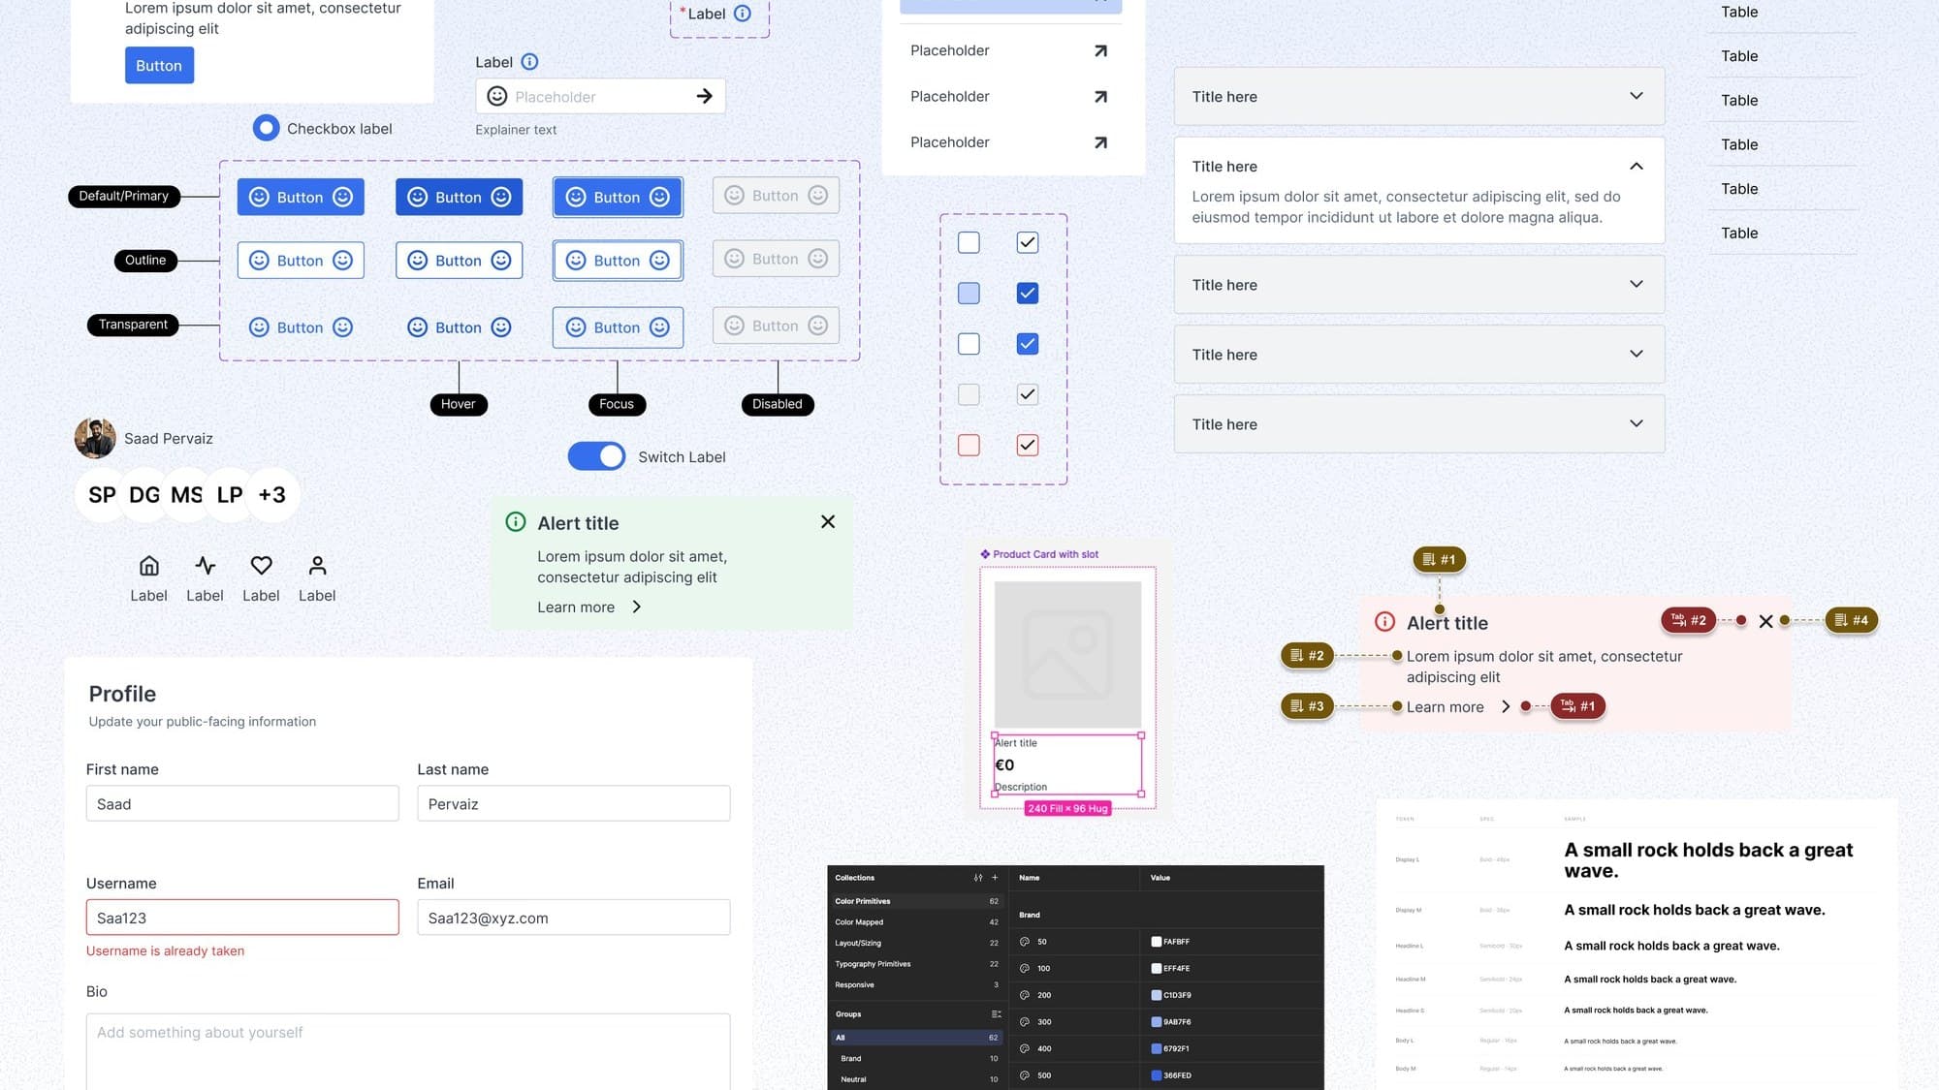
Task: Uncheck the red-outlined checked error checkbox
Action: click(x=1028, y=446)
